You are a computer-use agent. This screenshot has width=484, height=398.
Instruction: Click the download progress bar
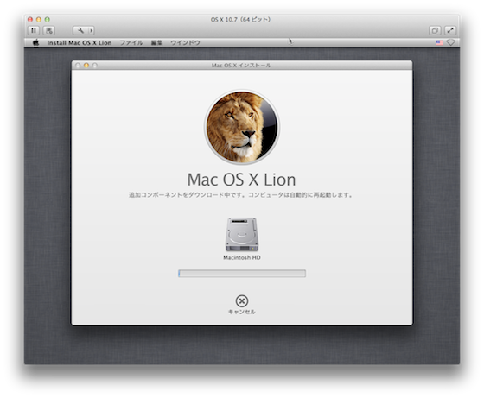(x=242, y=274)
